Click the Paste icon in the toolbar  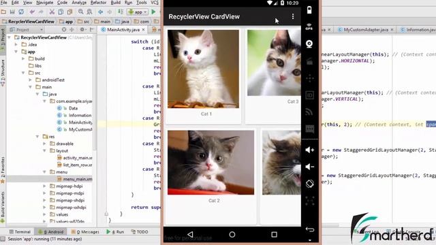[69, 12]
